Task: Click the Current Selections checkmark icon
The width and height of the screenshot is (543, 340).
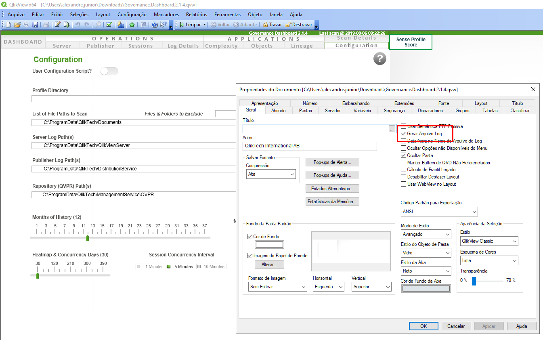Action: pyautogui.click(x=109, y=25)
